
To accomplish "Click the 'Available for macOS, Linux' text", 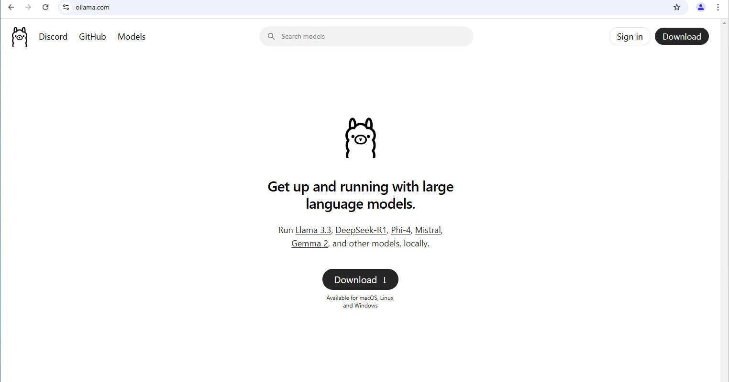I will coord(361,302).
